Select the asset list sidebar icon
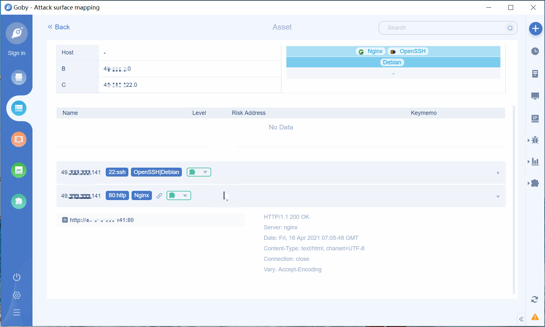Image resolution: width=545 pixels, height=327 pixels. pyautogui.click(x=19, y=108)
